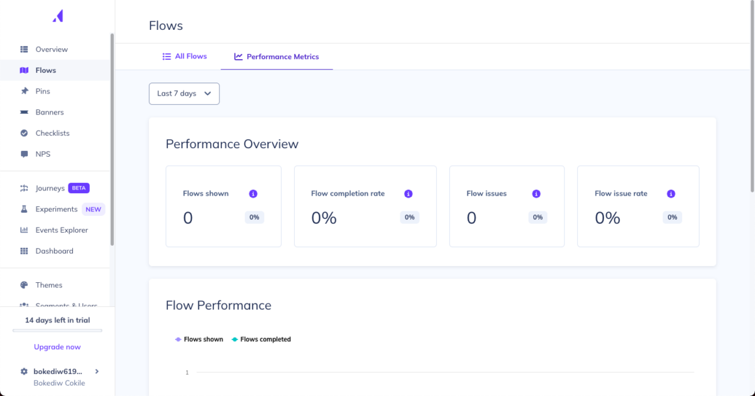Toggle Flows completed legend series
The height and width of the screenshot is (396, 755).
261,339
